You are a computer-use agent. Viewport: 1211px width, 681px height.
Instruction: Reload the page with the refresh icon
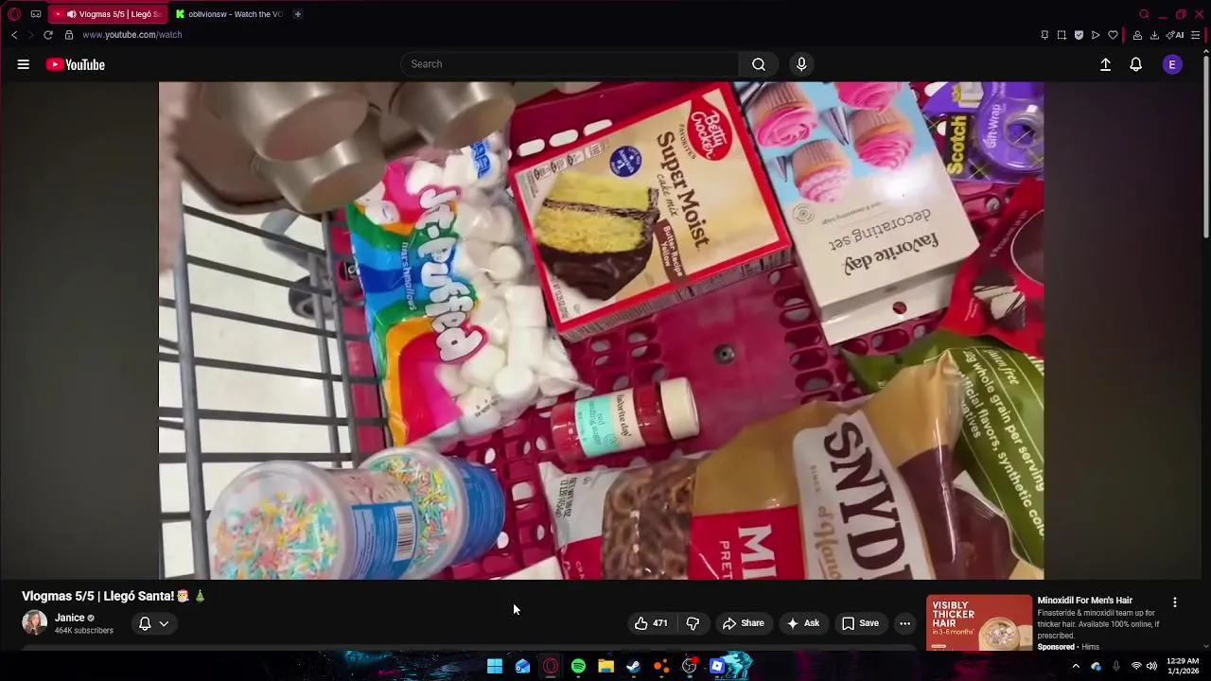pyautogui.click(x=47, y=35)
